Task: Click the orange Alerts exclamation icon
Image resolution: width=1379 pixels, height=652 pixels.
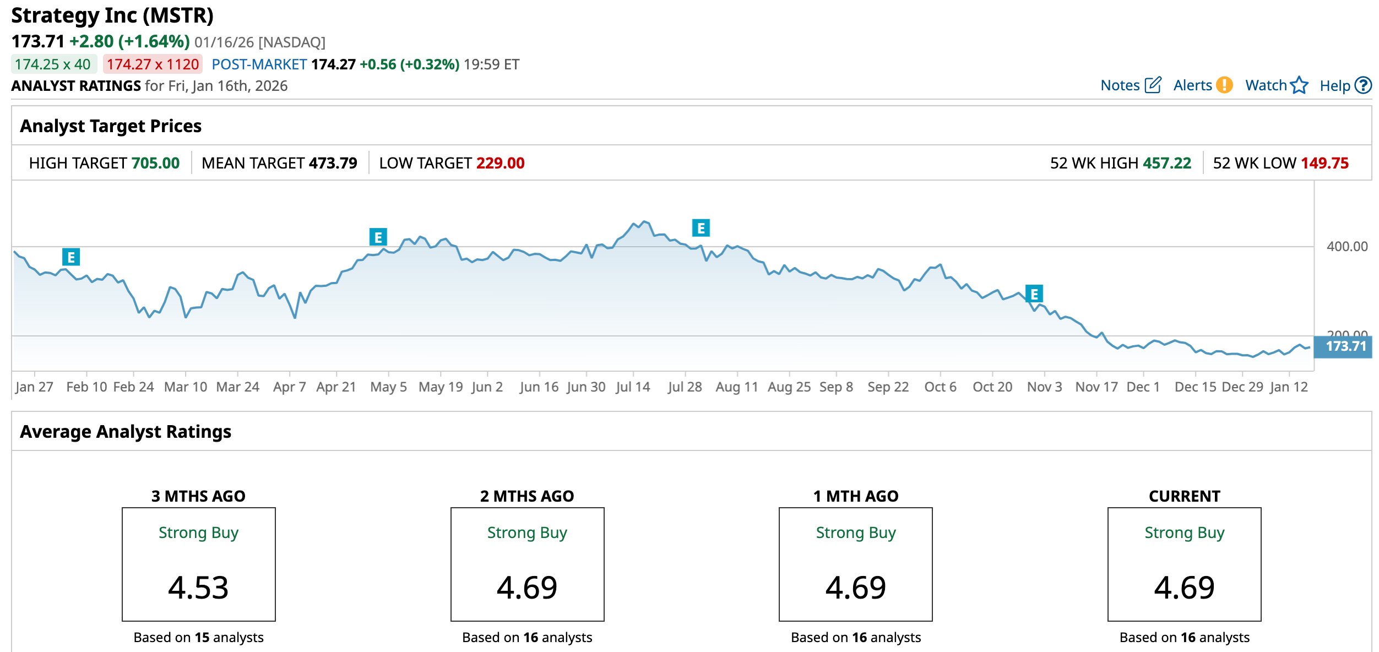Action: [1224, 85]
